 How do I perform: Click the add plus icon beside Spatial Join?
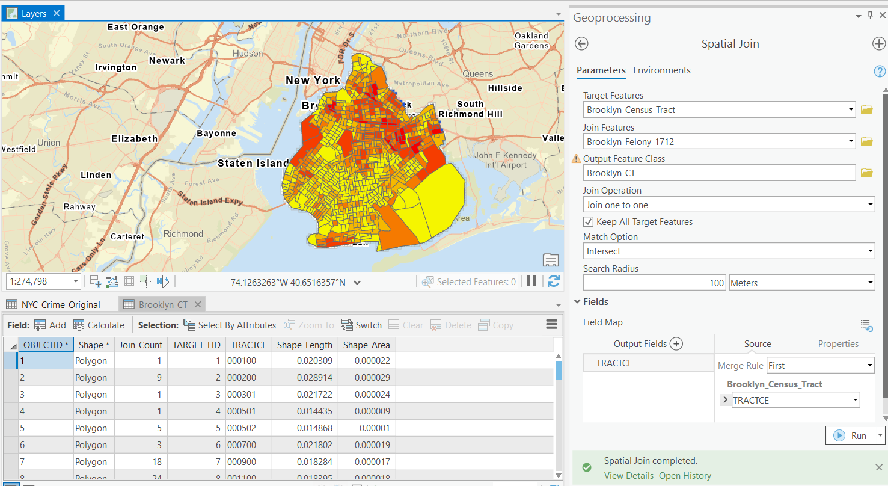[878, 44]
